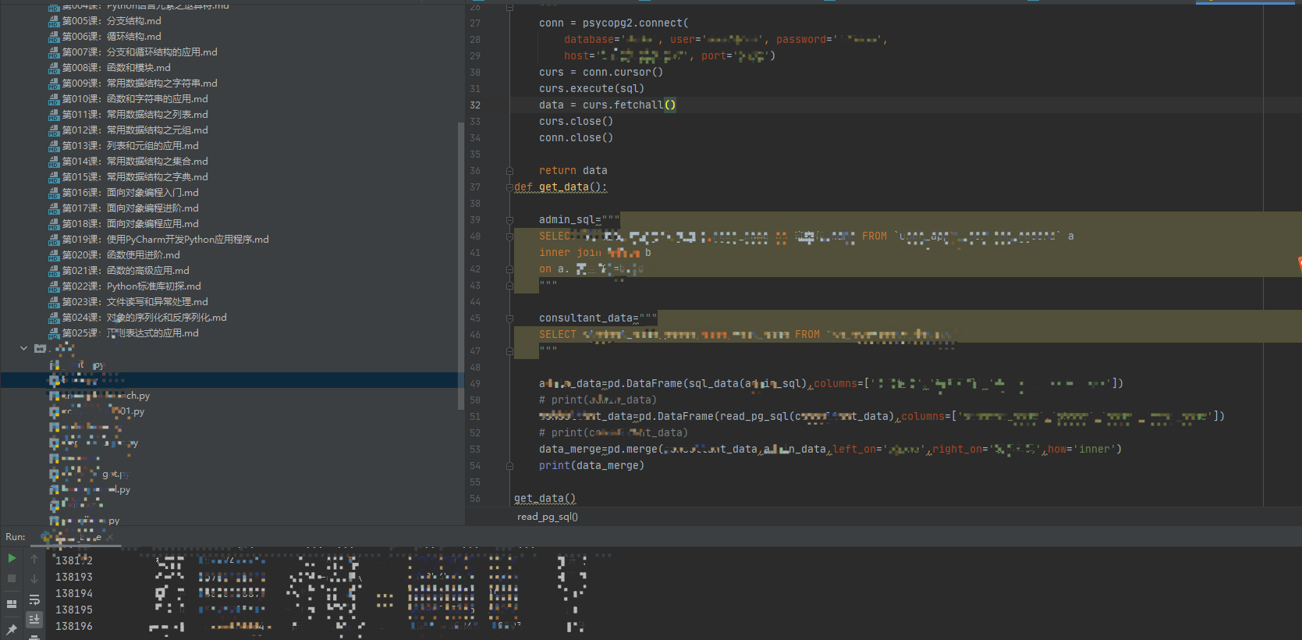1302x640 pixels.
Task: Click 'curs.execute(sql)' on line 31
Action: (591, 88)
